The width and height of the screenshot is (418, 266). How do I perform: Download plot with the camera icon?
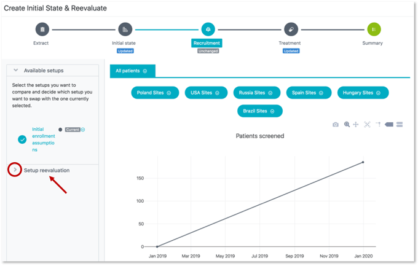336,125
